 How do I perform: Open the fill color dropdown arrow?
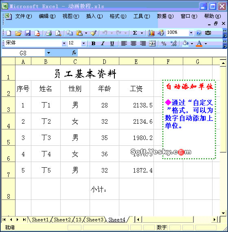coord(192,44)
